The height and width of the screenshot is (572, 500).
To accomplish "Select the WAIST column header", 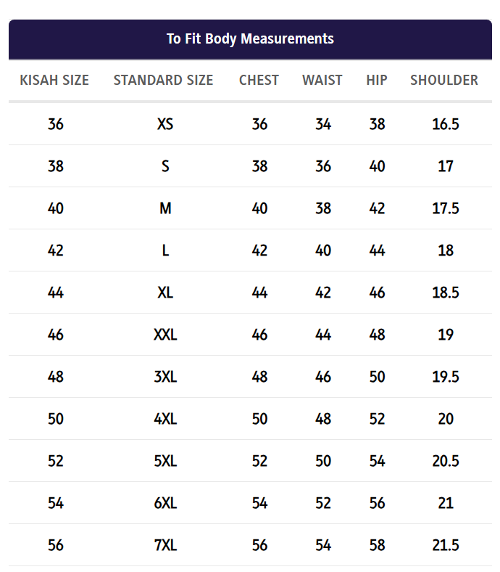I will (x=322, y=81).
